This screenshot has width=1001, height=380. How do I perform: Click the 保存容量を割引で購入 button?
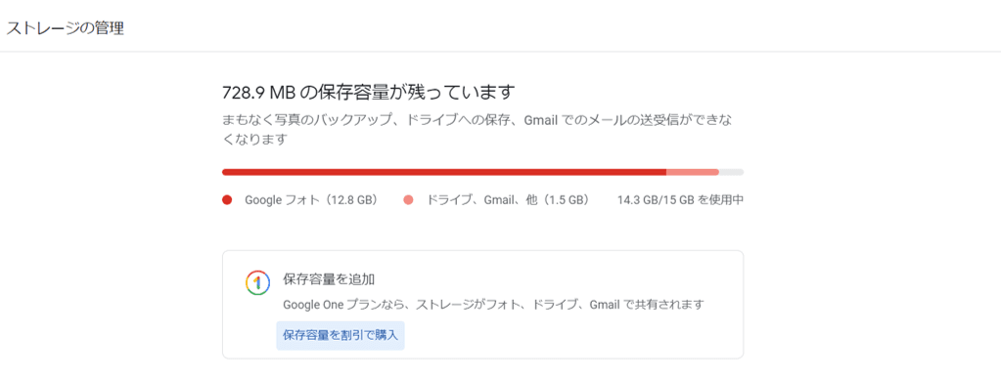(341, 335)
